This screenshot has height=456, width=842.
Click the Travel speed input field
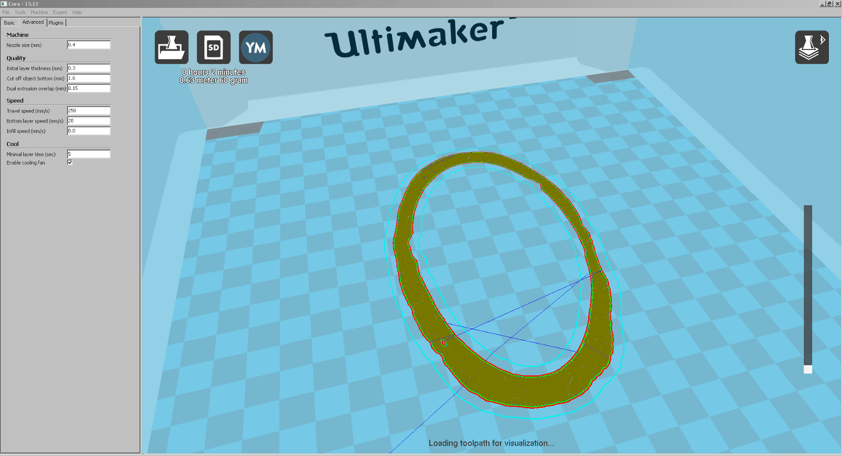[x=89, y=110]
